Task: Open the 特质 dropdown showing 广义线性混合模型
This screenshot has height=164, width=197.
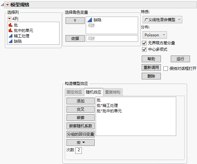Action: [x=162, y=19]
